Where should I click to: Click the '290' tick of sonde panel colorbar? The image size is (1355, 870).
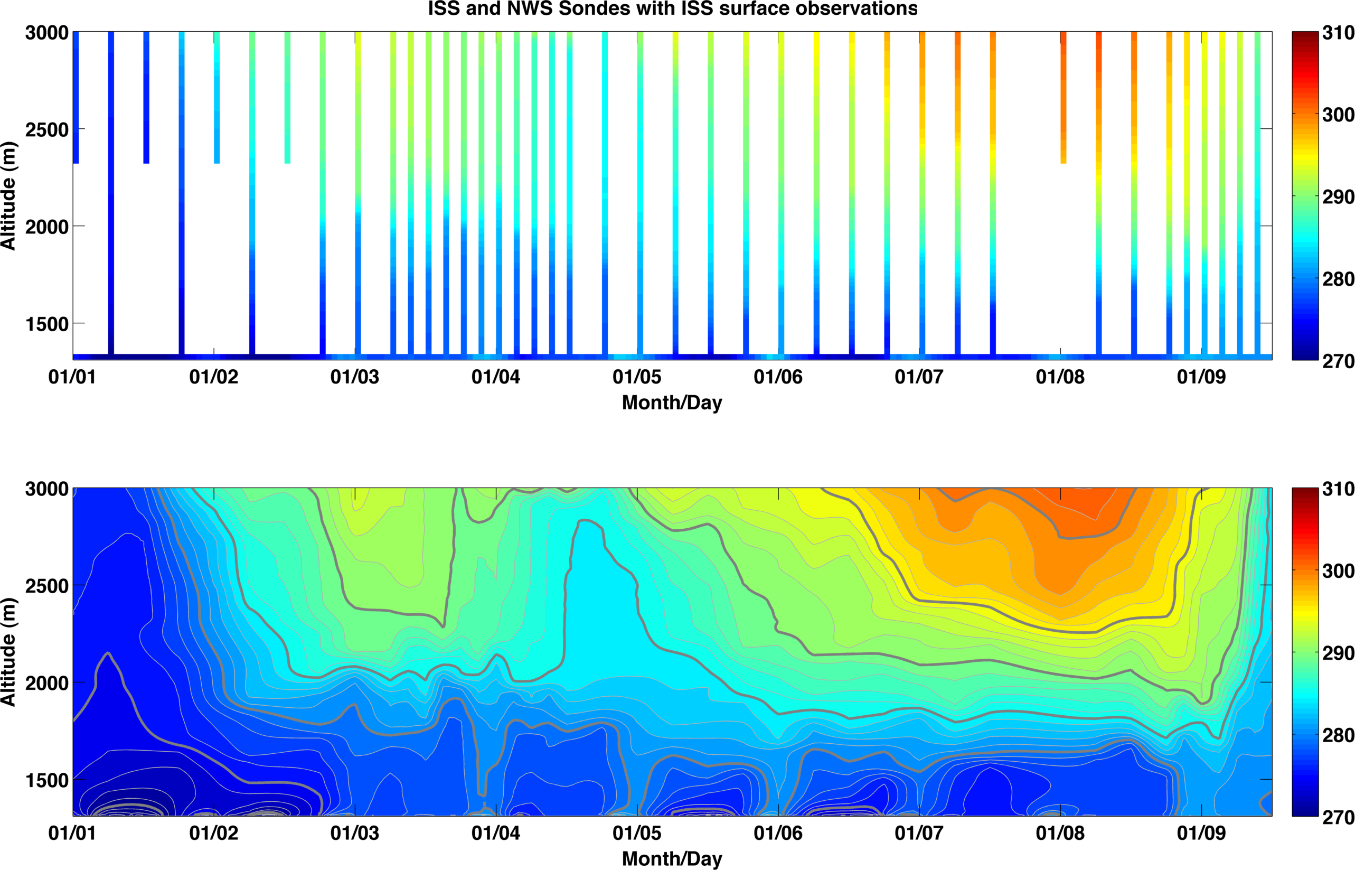coord(1338,197)
